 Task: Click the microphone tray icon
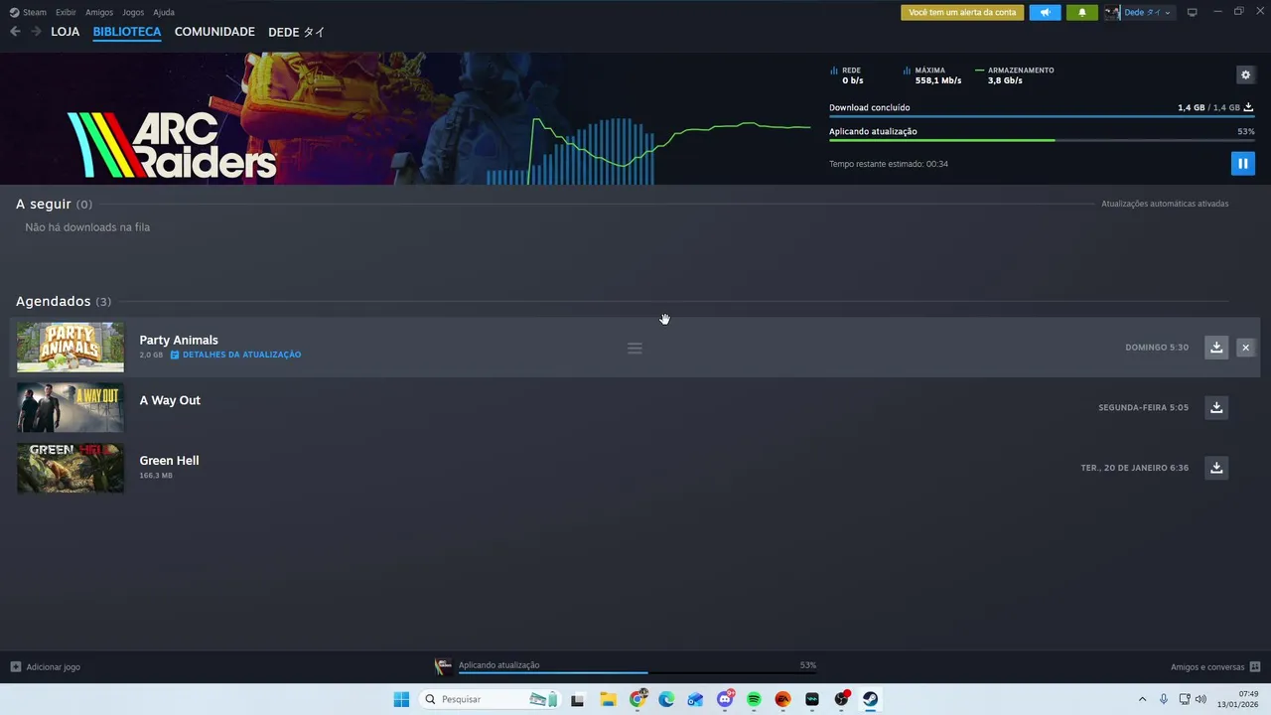tap(1164, 699)
